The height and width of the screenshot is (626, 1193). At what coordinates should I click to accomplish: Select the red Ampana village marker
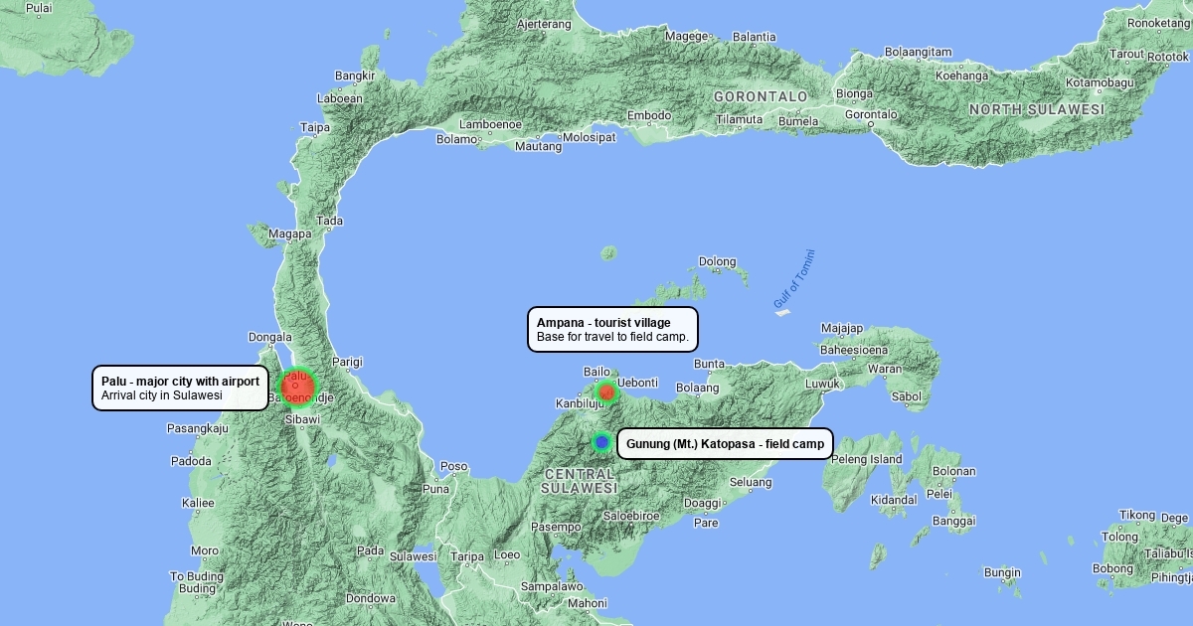coord(606,392)
